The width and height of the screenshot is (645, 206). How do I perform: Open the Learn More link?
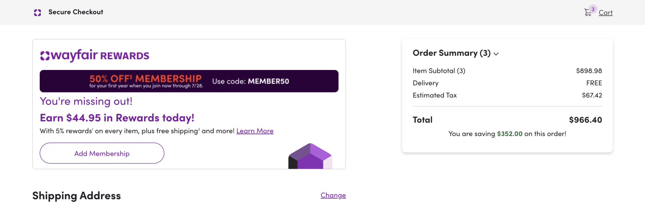pyautogui.click(x=255, y=131)
